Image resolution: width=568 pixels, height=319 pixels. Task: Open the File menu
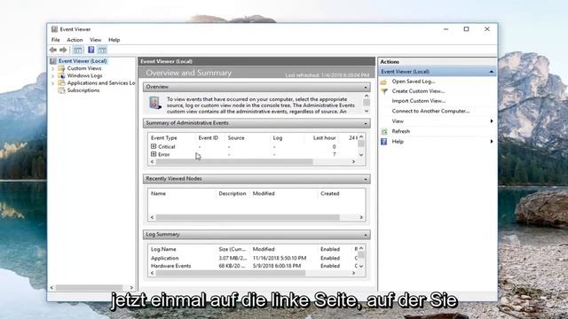pos(55,40)
